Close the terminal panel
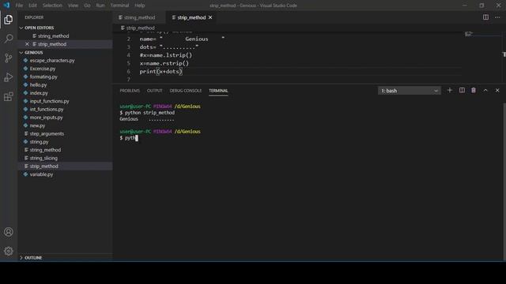Viewport: 506px width, 284px height. 497,91
